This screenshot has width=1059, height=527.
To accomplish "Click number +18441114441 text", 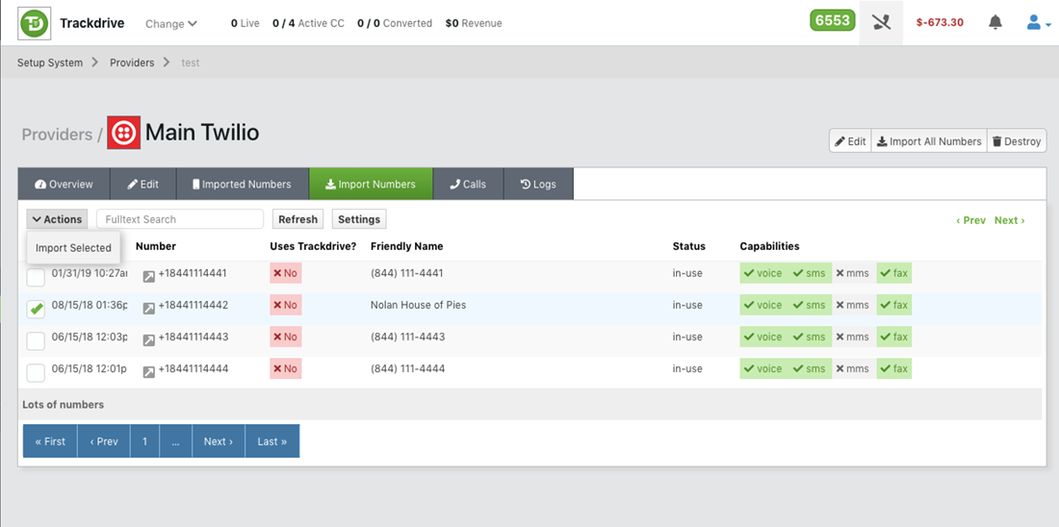I will [x=193, y=273].
